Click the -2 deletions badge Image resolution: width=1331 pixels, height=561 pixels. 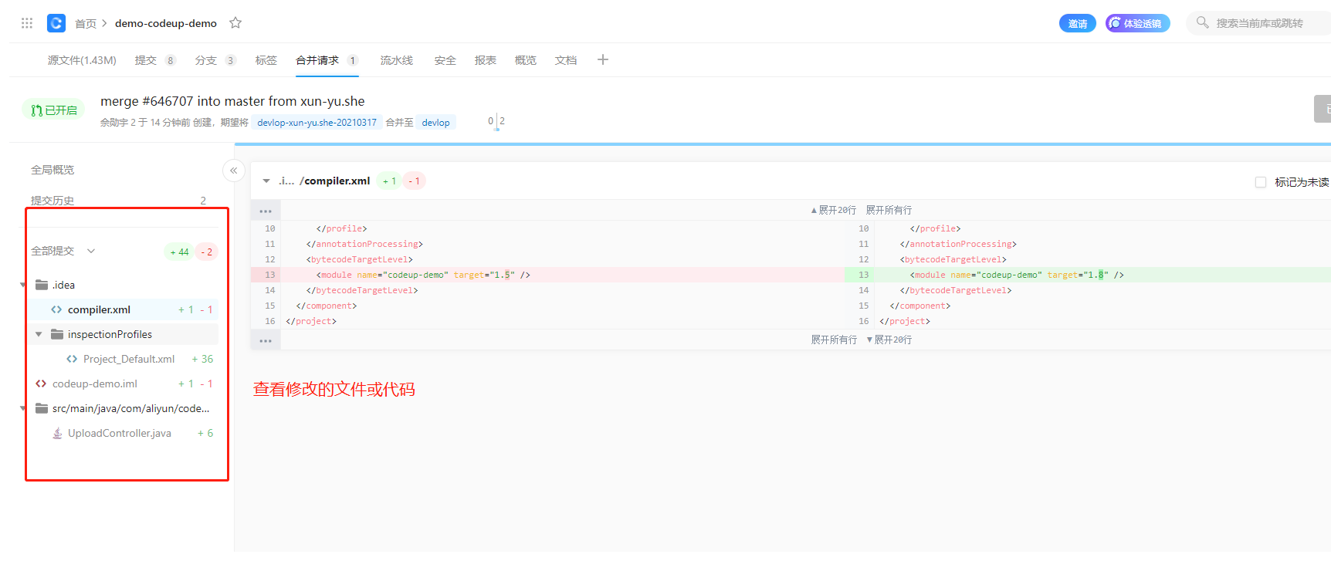206,252
